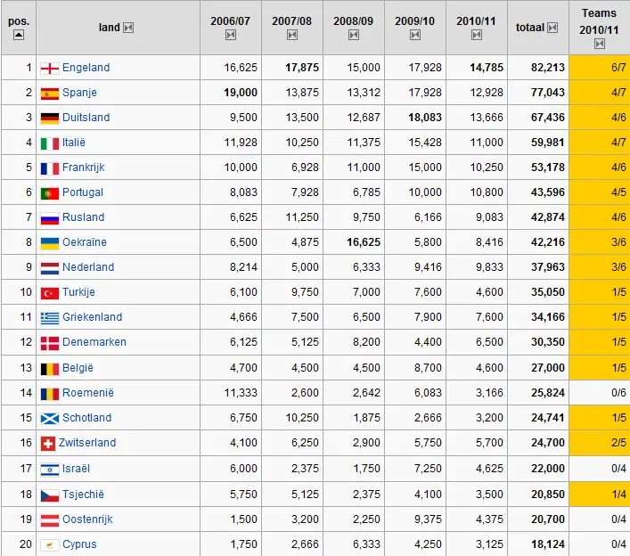This screenshot has width=630, height=556.
Task: Visit the Zwitserland link
Action: click(x=87, y=442)
